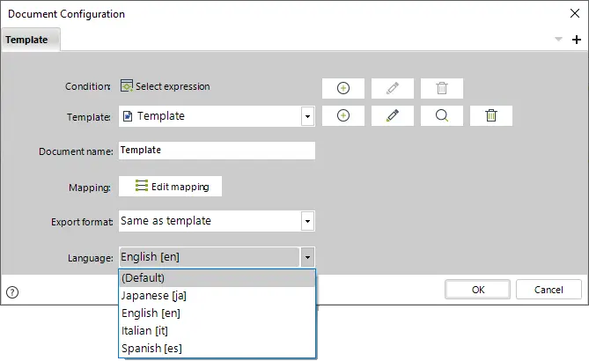Image resolution: width=589 pixels, height=361 pixels.
Task: Dismiss dialog with Cancel button
Action: pos(549,290)
